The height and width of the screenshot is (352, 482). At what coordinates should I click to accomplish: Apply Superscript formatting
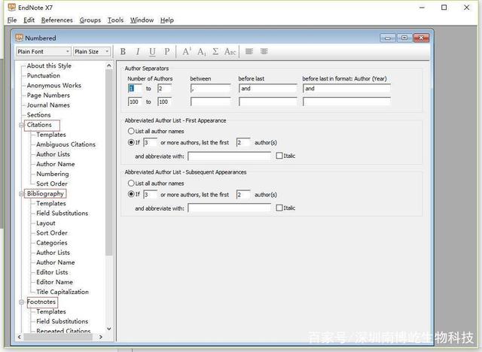click(x=187, y=52)
